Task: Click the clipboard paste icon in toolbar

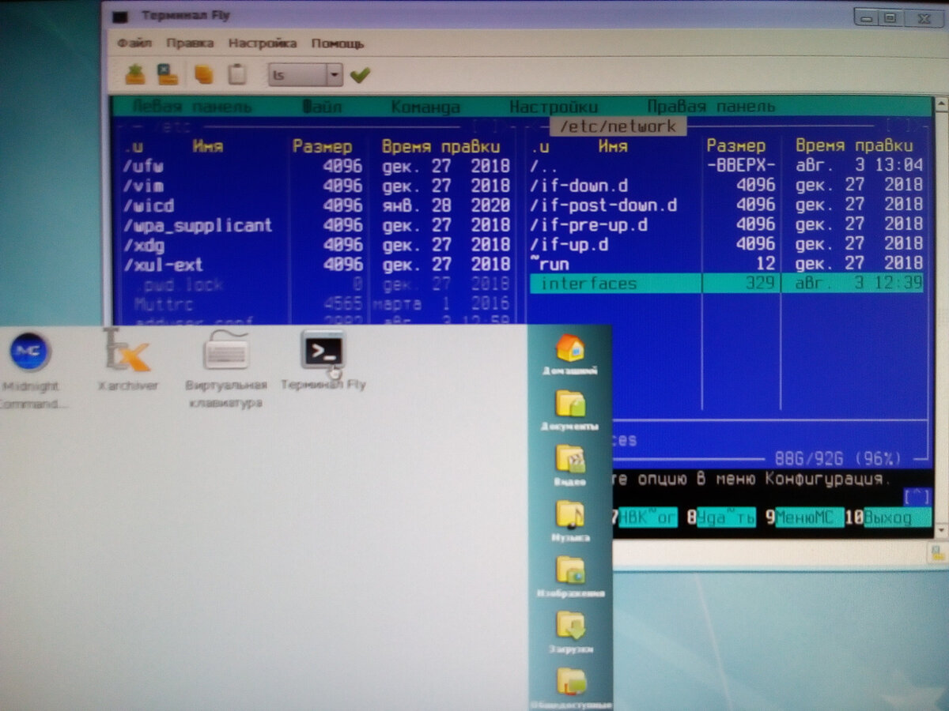Action: (236, 75)
